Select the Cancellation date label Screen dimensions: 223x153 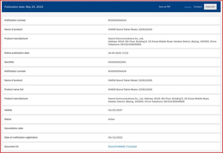pos(14,128)
